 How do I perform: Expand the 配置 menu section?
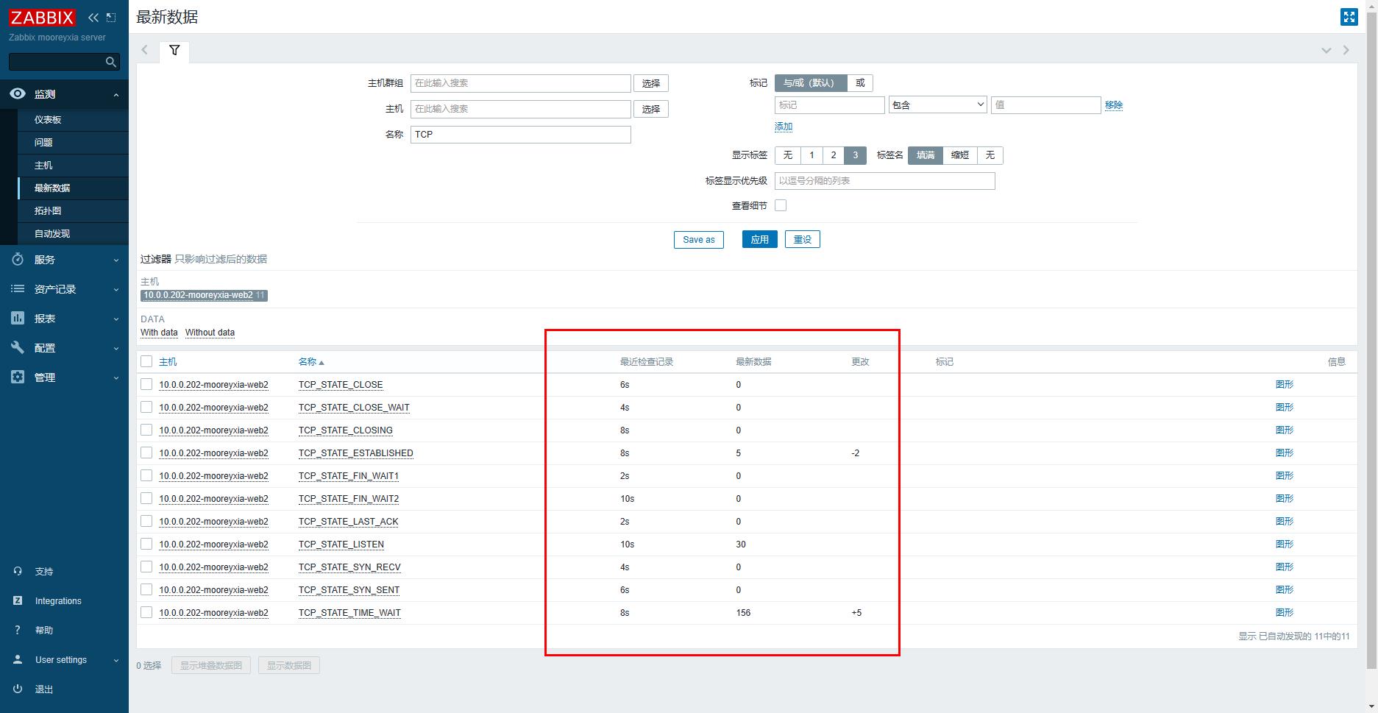(116, 348)
